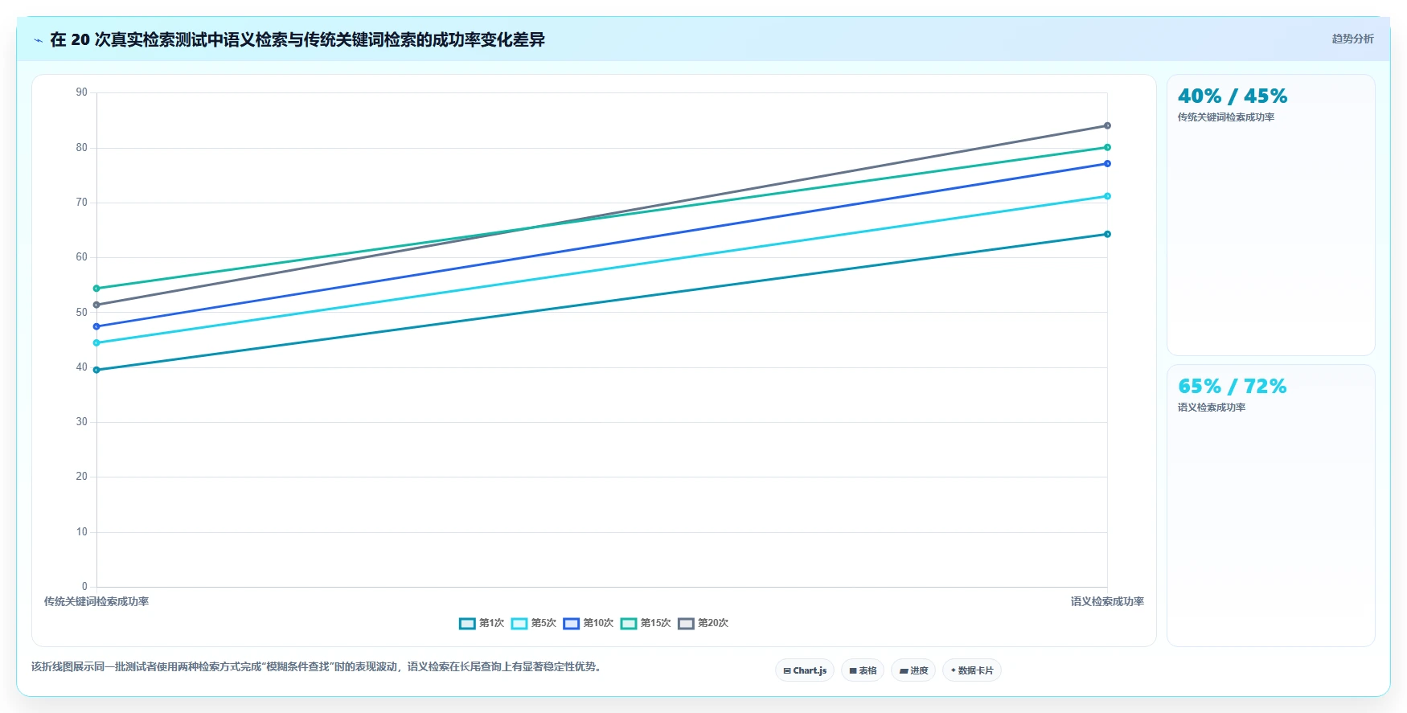Click the 语义检索成功率 stat card caption
Image resolution: width=1407 pixels, height=713 pixels.
click(x=1212, y=408)
